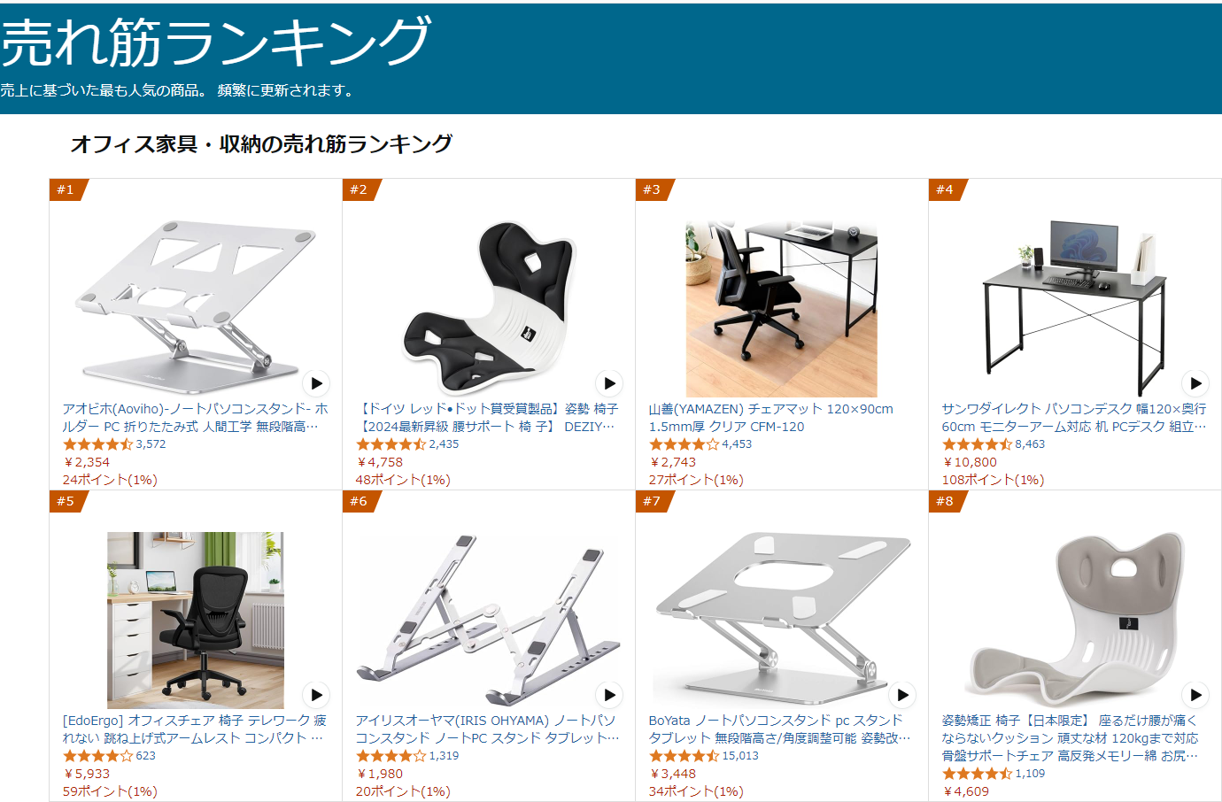This screenshot has width=1222, height=802.
Task: Play video for IRIS OHYAMA stand #6
Action: click(x=609, y=695)
